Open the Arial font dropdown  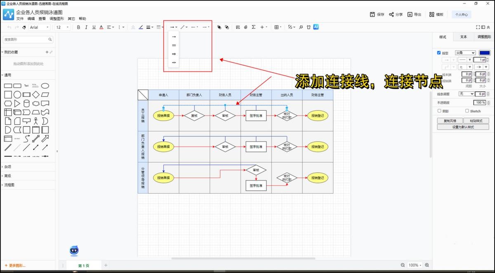pyautogui.click(x=39, y=27)
